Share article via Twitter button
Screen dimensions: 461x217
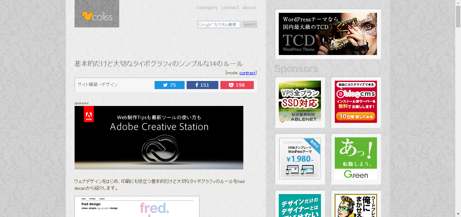pyautogui.click(x=169, y=85)
